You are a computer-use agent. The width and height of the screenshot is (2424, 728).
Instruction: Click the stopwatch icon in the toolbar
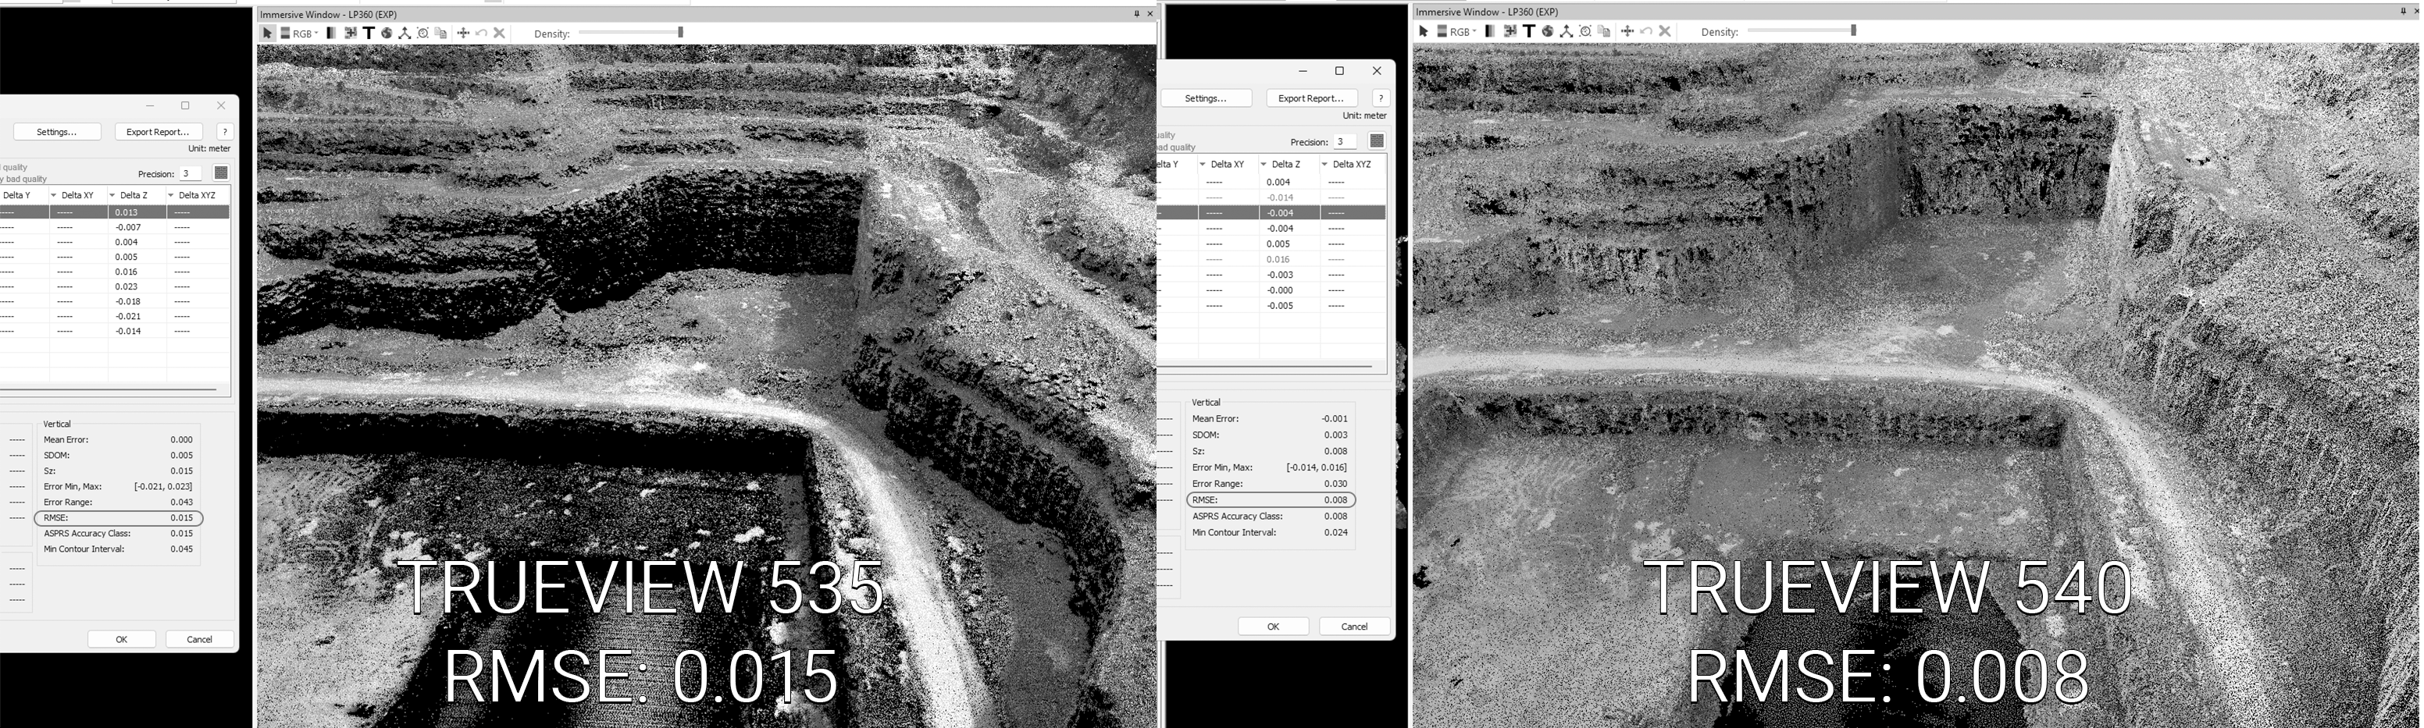426,33
